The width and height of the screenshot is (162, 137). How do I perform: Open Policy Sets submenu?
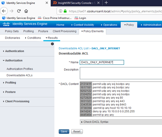tap(12, 31)
